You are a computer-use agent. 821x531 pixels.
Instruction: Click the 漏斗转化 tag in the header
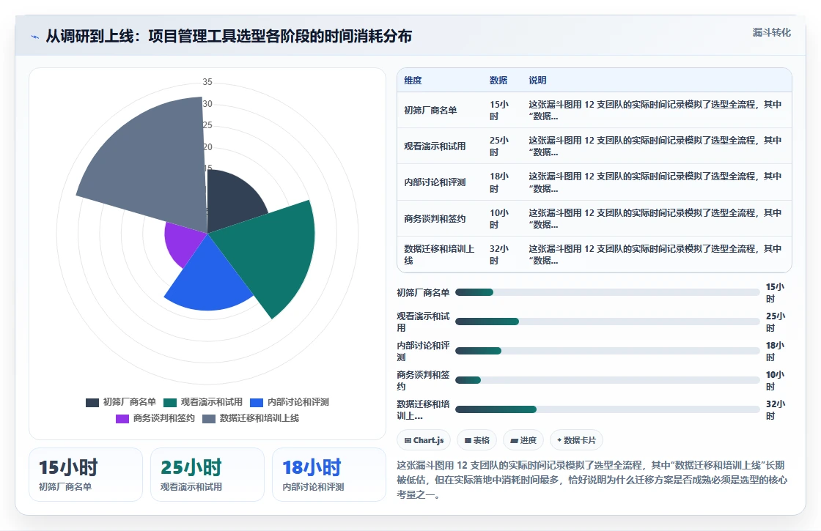click(771, 32)
